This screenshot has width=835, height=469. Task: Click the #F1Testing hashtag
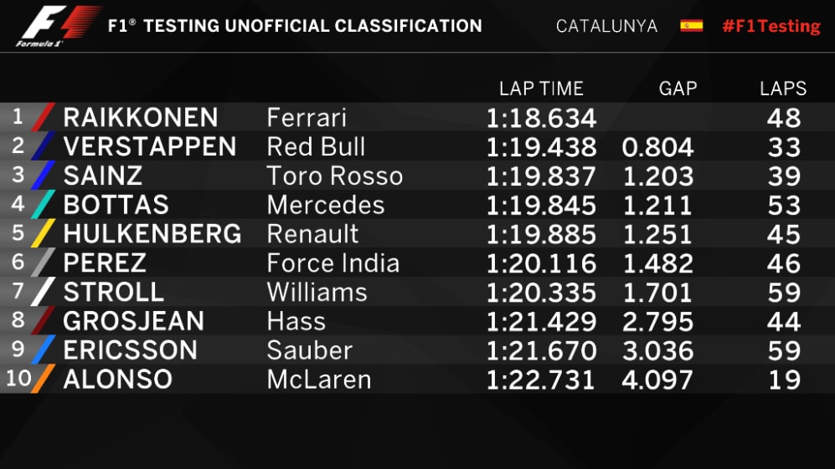(771, 26)
